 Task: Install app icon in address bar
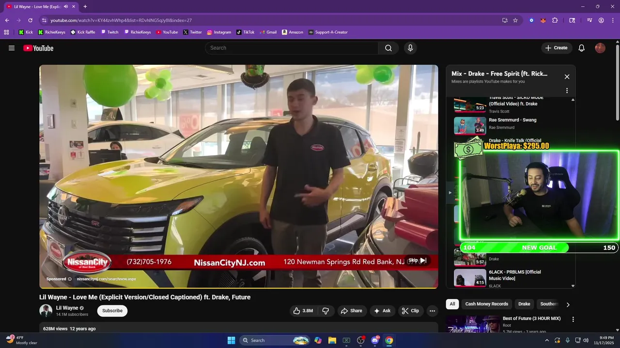pyautogui.click(x=505, y=20)
